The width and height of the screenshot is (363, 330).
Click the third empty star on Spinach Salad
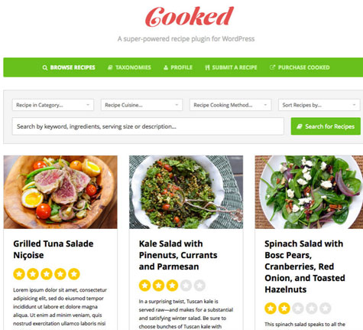point(298,309)
